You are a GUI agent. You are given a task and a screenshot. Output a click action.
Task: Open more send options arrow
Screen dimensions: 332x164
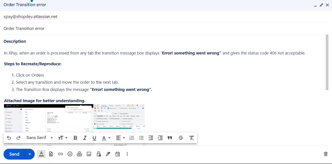(30, 154)
